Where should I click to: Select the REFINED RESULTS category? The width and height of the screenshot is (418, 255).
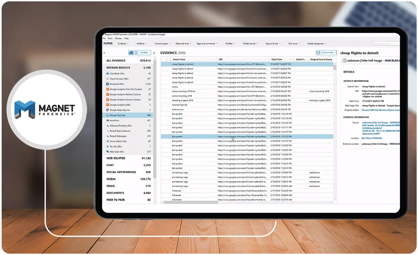click(129, 67)
